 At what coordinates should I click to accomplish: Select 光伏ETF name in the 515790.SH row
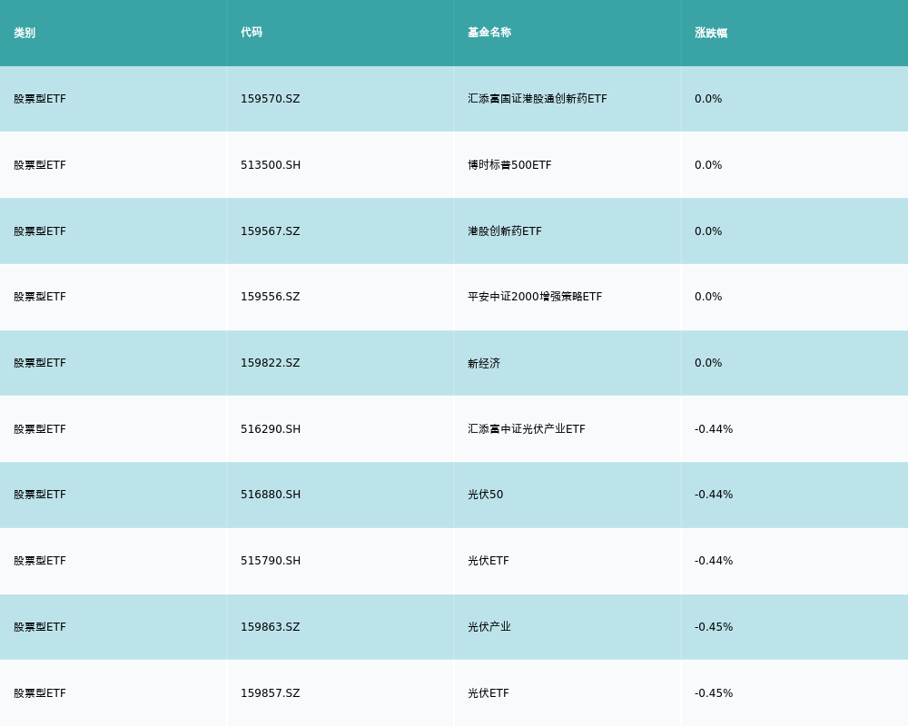[489, 561]
